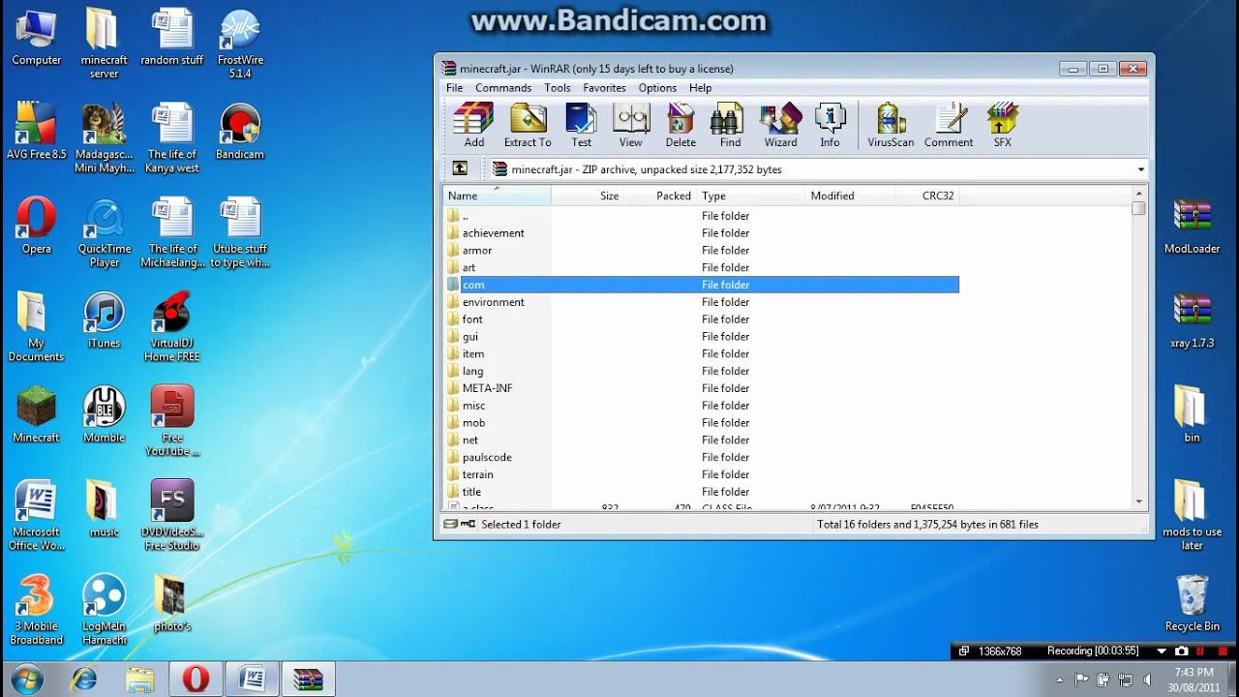
Task: Select the parent '..' folder entry
Action: click(x=702, y=216)
